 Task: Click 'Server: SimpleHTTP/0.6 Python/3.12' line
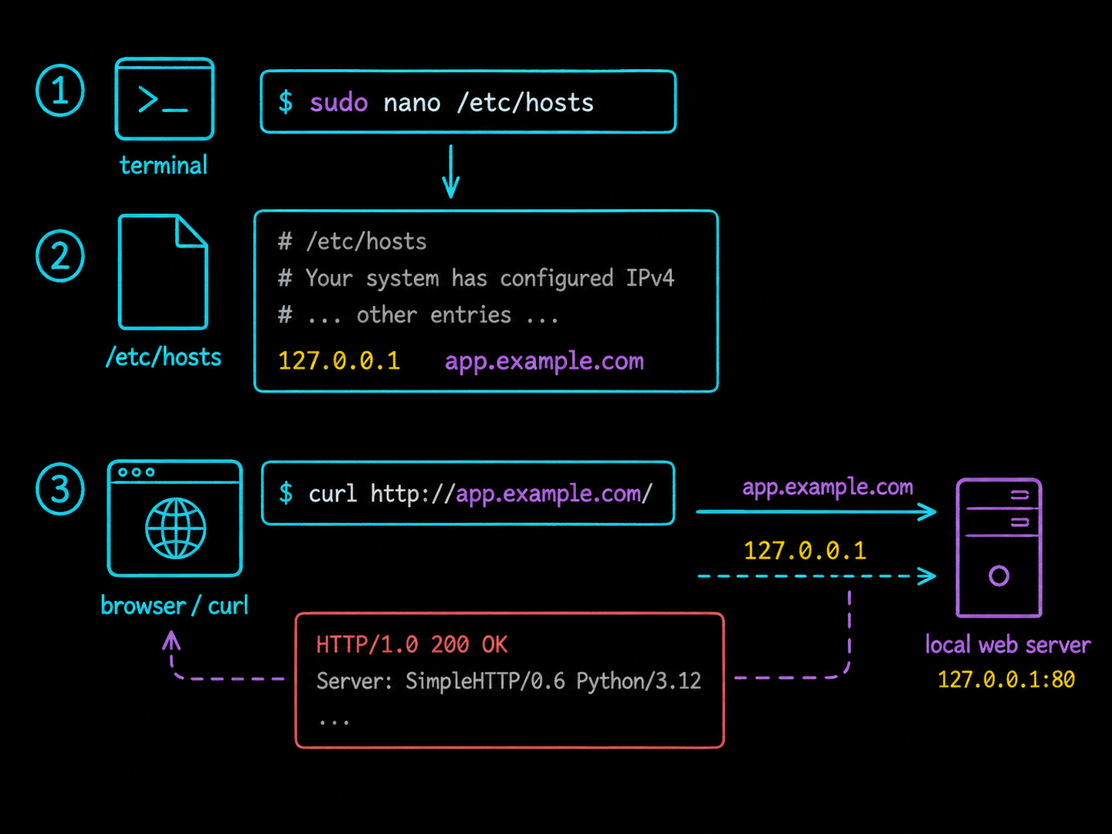(508, 681)
